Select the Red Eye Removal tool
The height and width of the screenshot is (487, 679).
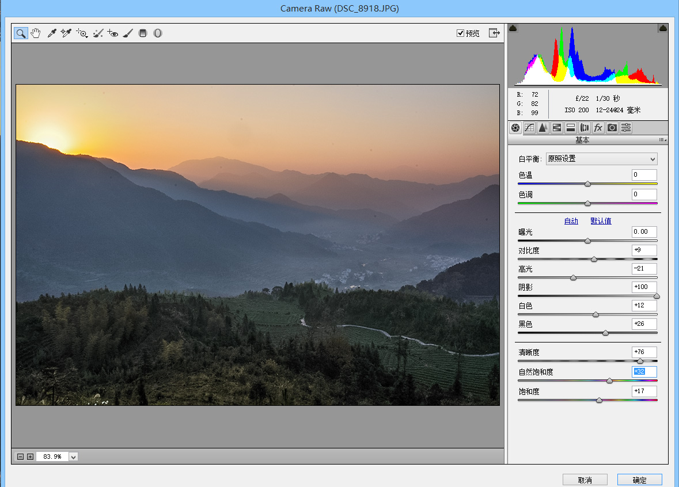113,33
